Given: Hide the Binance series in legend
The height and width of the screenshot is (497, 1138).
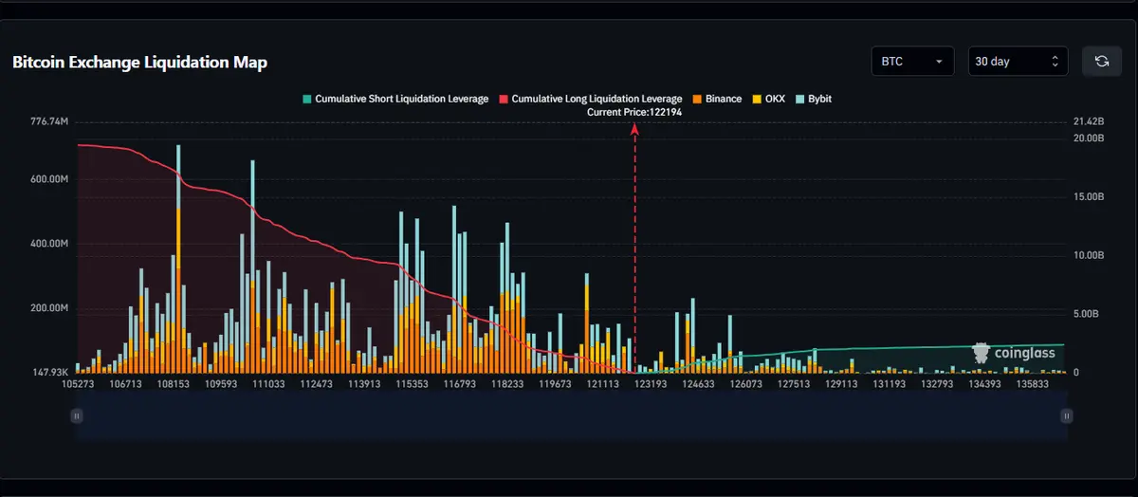Looking at the screenshot, I should tap(717, 99).
